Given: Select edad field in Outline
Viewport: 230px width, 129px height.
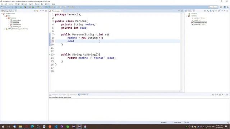Looking at the screenshot, I should (196, 20).
